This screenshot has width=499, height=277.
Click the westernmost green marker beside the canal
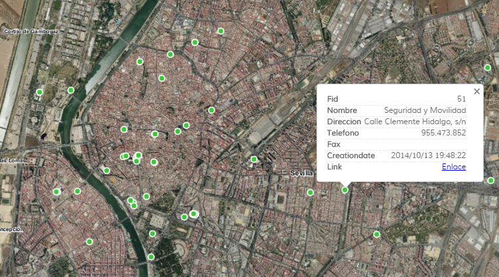click(x=40, y=92)
